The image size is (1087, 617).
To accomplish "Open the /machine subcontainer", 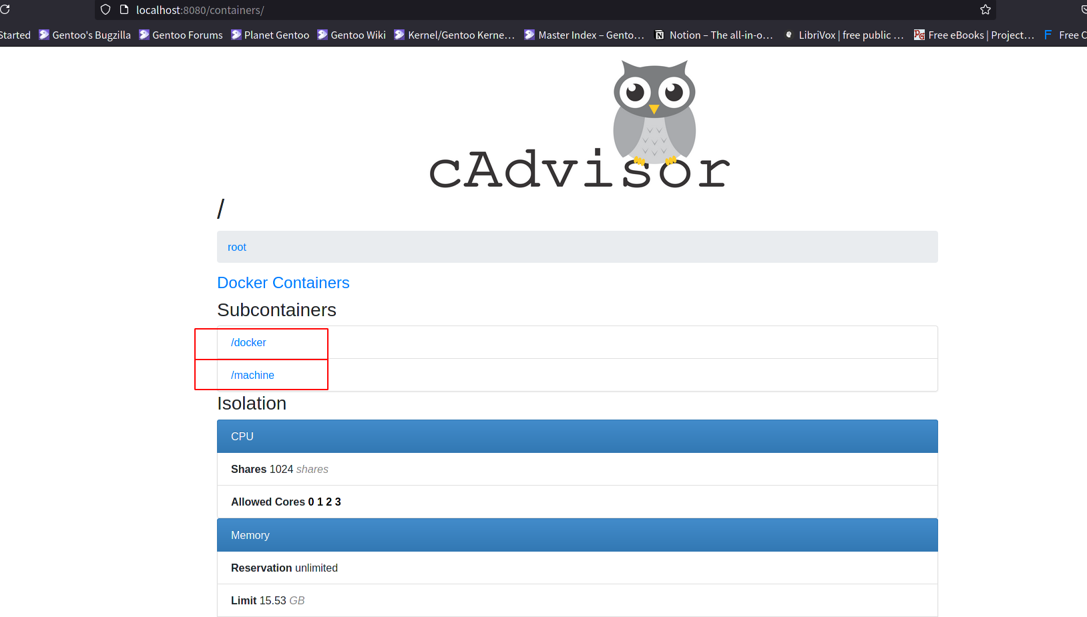I will tap(252, 375).
